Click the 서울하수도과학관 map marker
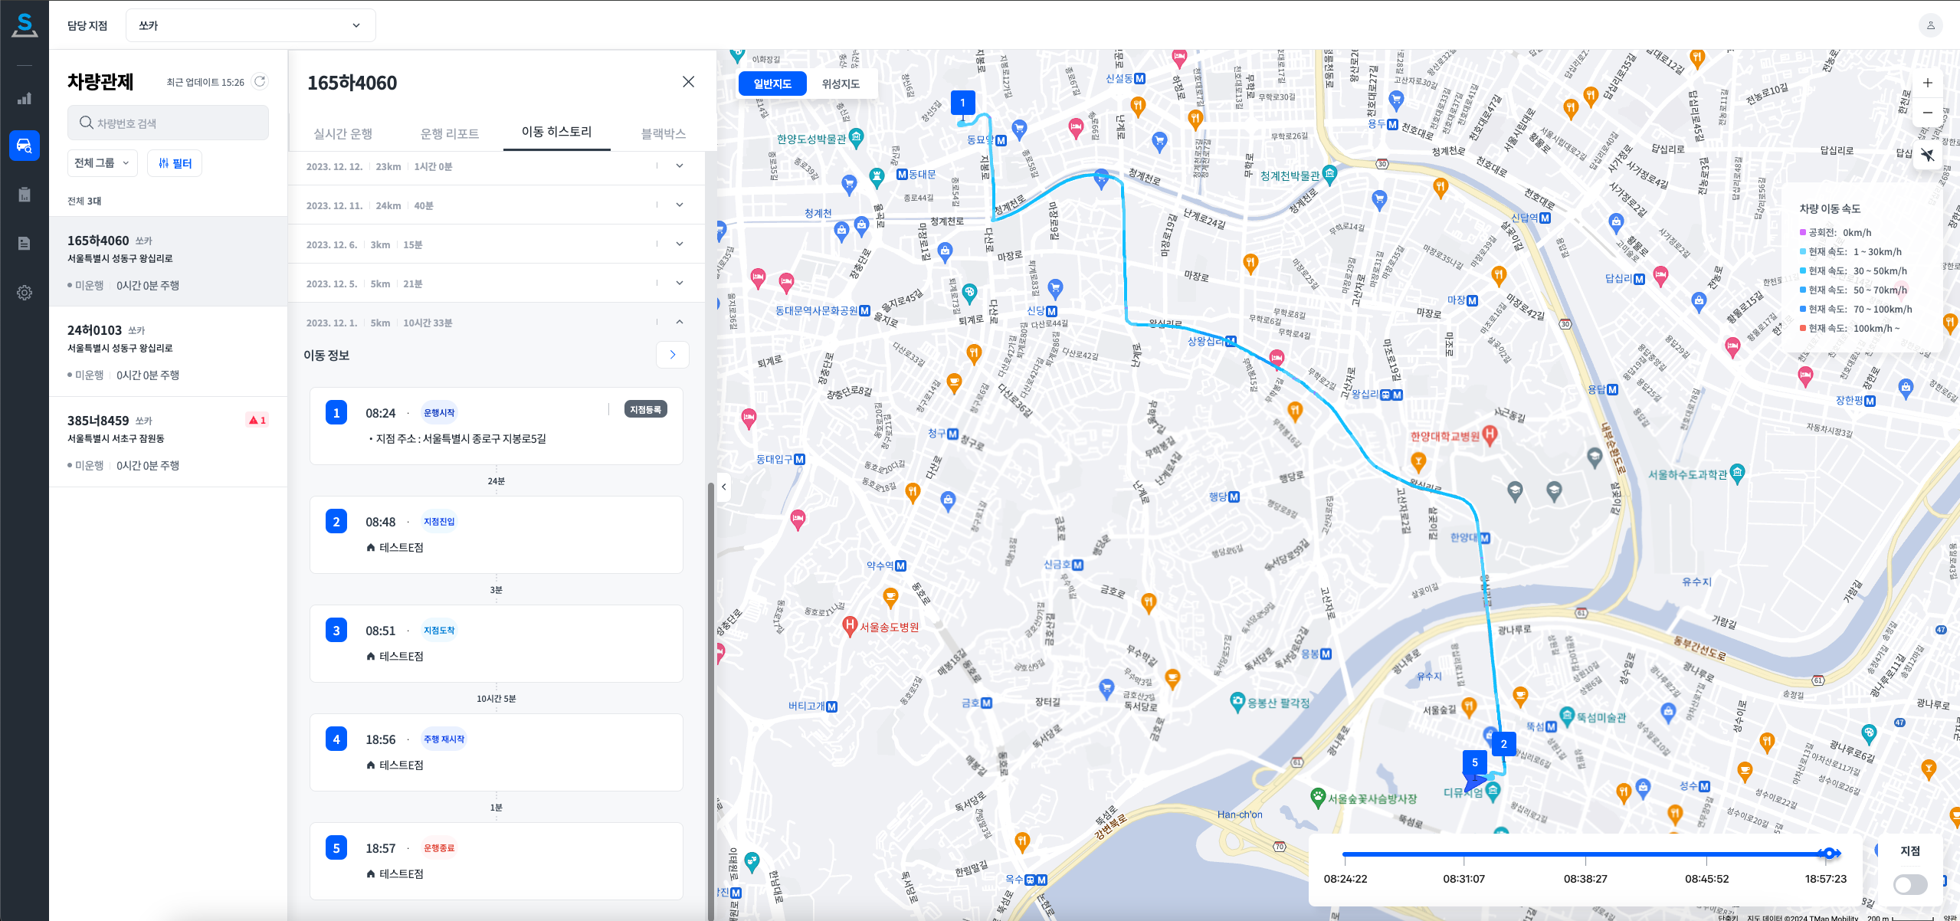 1737,473
